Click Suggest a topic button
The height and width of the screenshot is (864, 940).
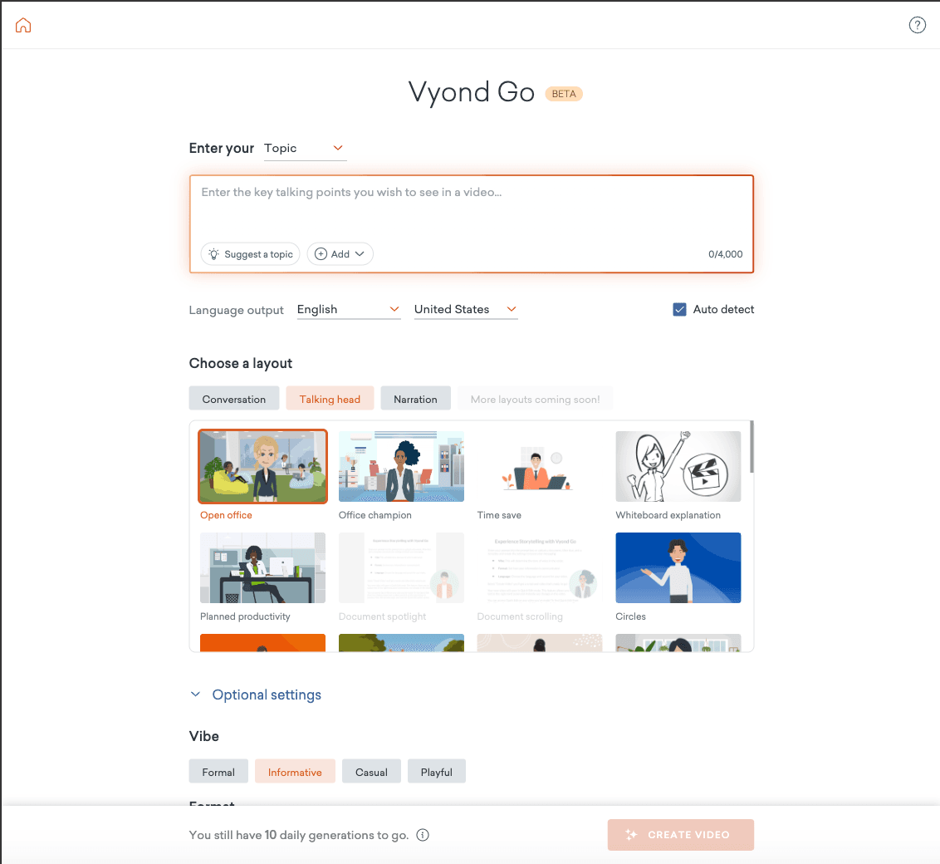[x=251, y=254]
